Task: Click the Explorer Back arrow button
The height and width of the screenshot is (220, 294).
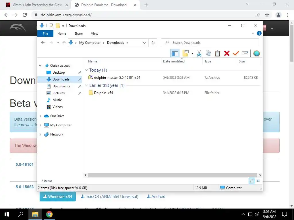Action: click(x=43, y=43)
